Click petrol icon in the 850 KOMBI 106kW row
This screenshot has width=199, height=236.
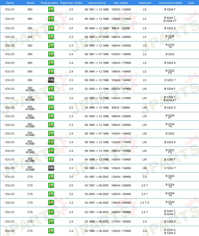tap(51, 151)
